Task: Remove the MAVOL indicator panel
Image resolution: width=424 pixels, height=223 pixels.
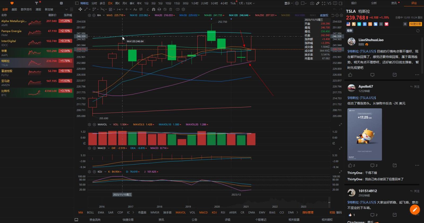Action: click(94, 124)
